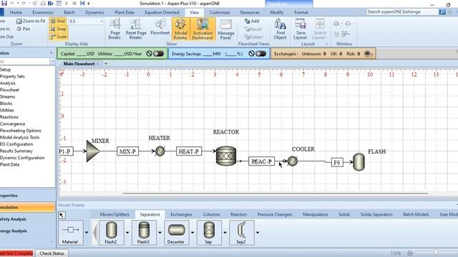Open the Equation Oriented ribbon tab
Screen dimensions: 458x257
tap(162, 12)
